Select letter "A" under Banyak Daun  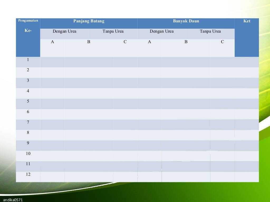point(150,42)
